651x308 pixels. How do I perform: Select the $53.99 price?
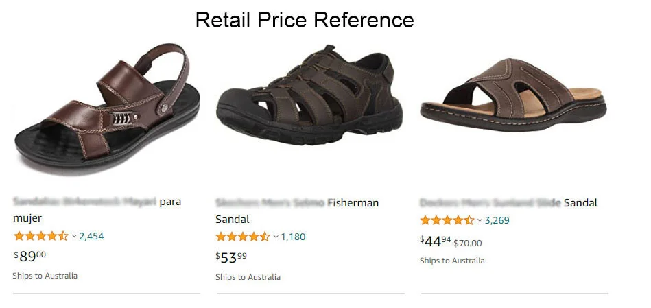click(x=231, y=257)
